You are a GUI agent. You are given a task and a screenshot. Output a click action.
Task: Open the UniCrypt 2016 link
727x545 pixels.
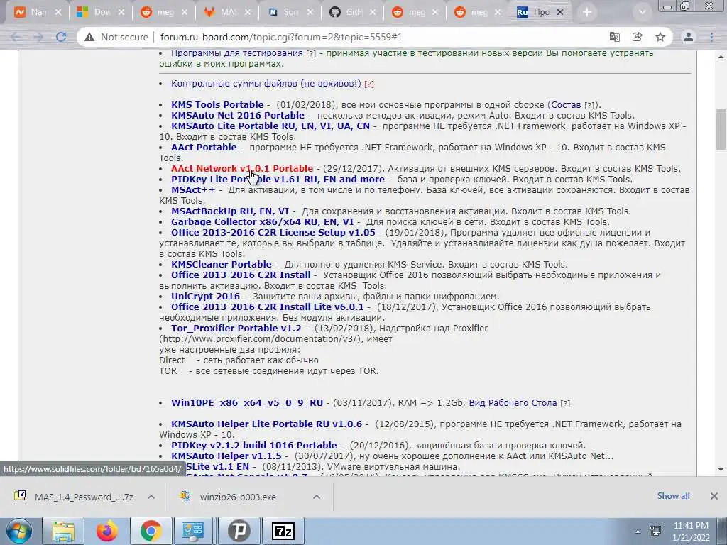click(205, 297)
